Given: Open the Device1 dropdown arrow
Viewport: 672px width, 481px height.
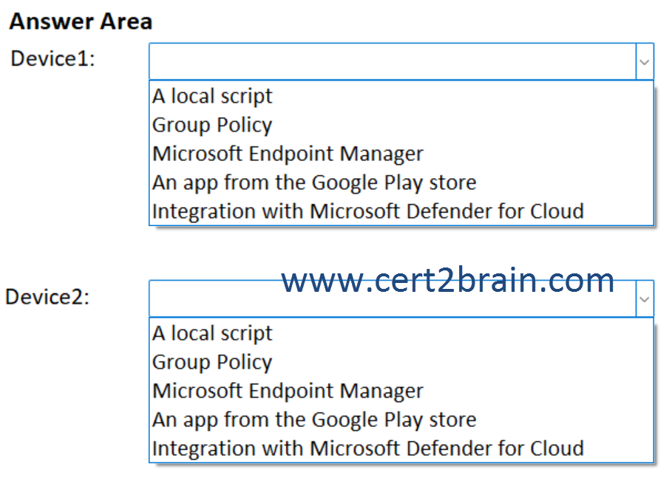Looking at the screenshot, I should pyautogui.click(x=645, y=61).
